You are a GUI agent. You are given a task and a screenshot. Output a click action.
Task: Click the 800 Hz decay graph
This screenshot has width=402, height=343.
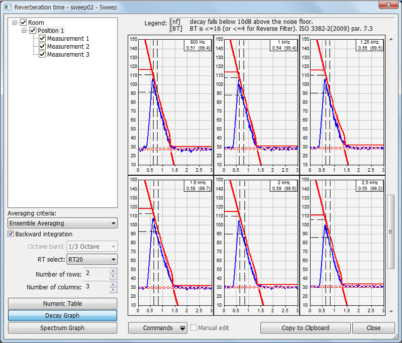point(170,105)
